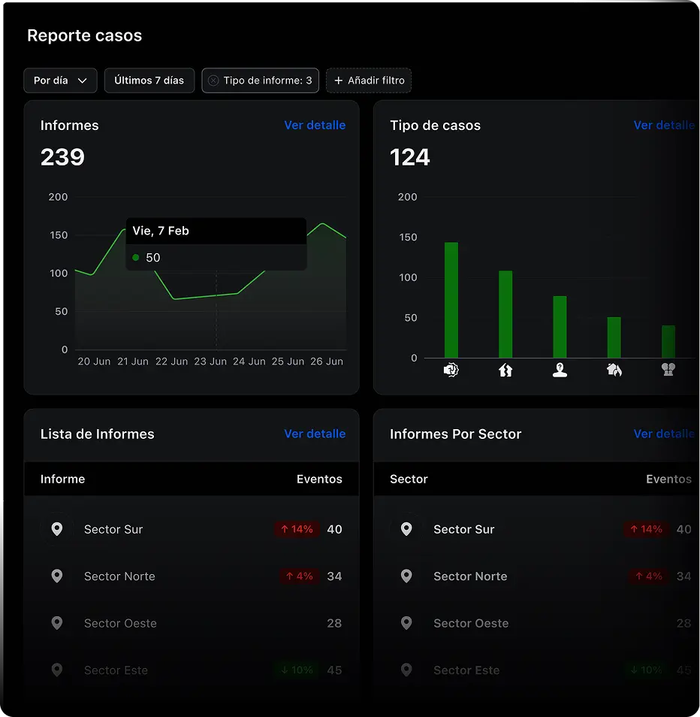Click the unknown person icon under the chart
700x717 pixels.
coord(560,370)
